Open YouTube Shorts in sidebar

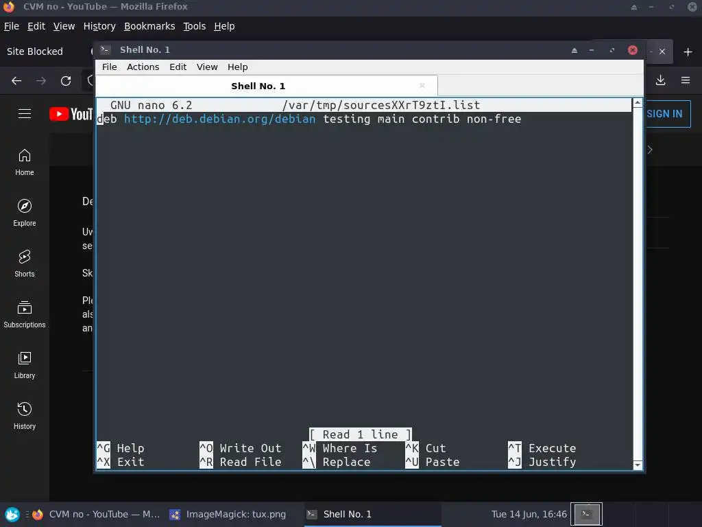(x=24, y=263)
